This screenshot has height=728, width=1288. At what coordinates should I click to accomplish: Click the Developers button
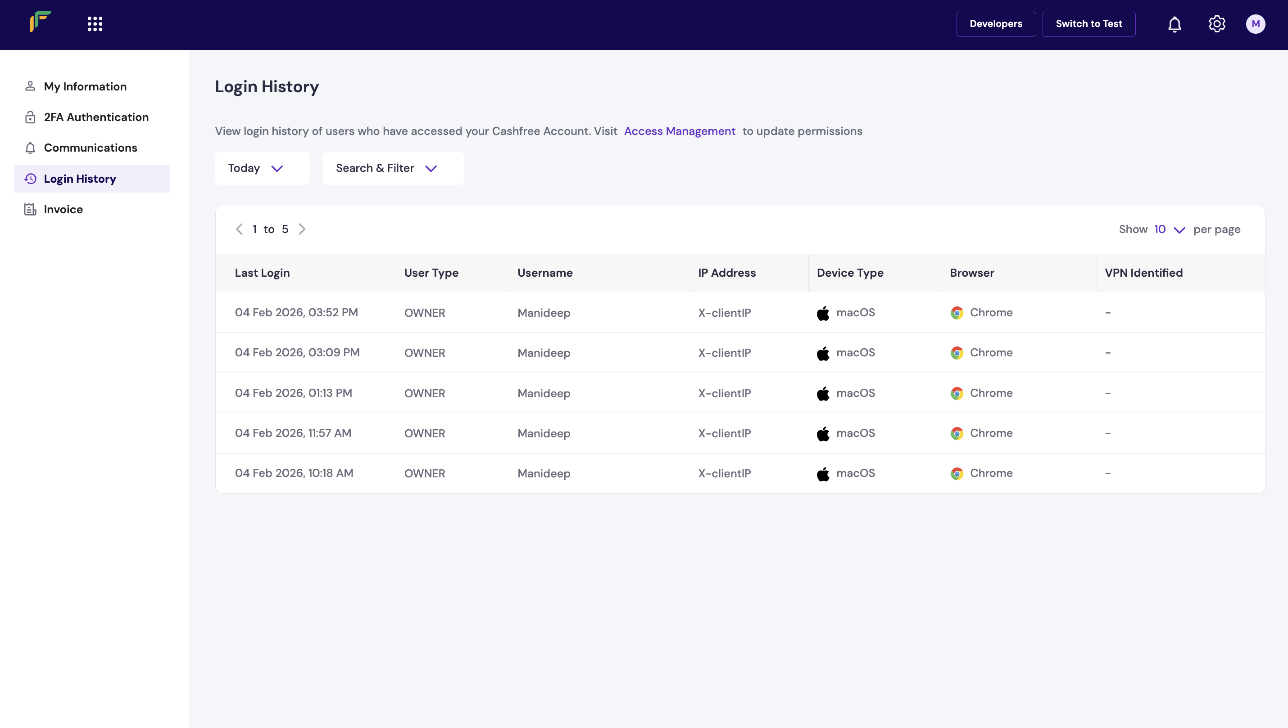[x=996, y=24]
